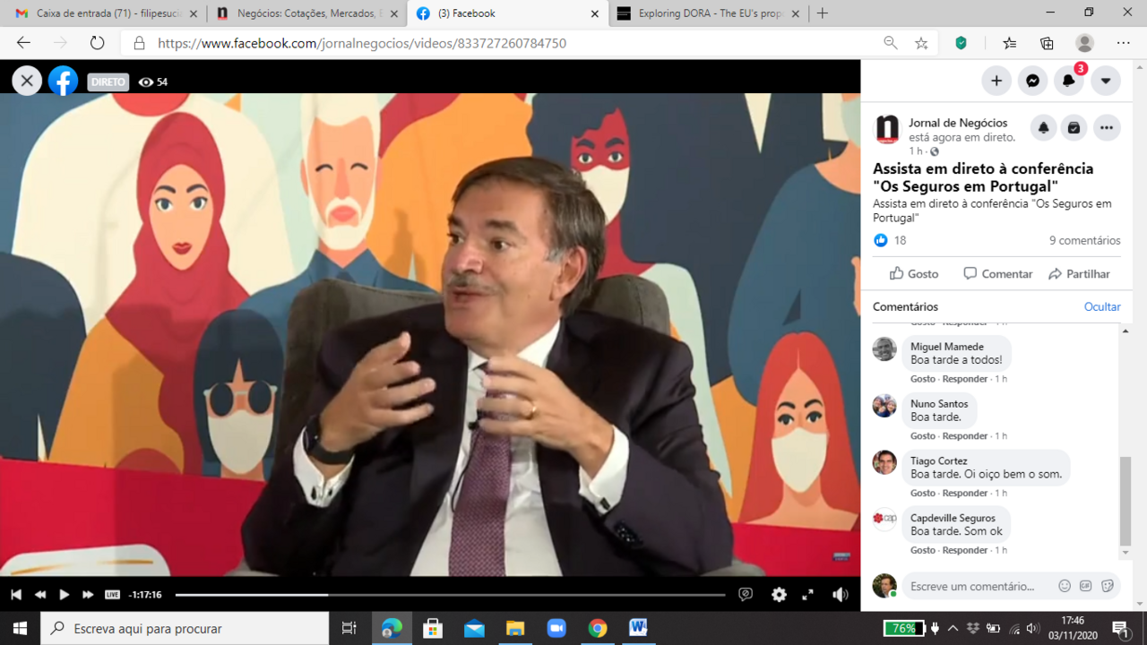
Task: Jump to LIVE position
Action: tap(112, 594)
